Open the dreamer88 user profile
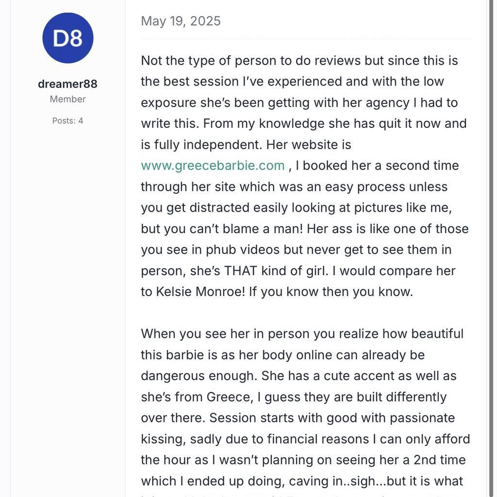This screenshot has width=497, height=497. 67,84
